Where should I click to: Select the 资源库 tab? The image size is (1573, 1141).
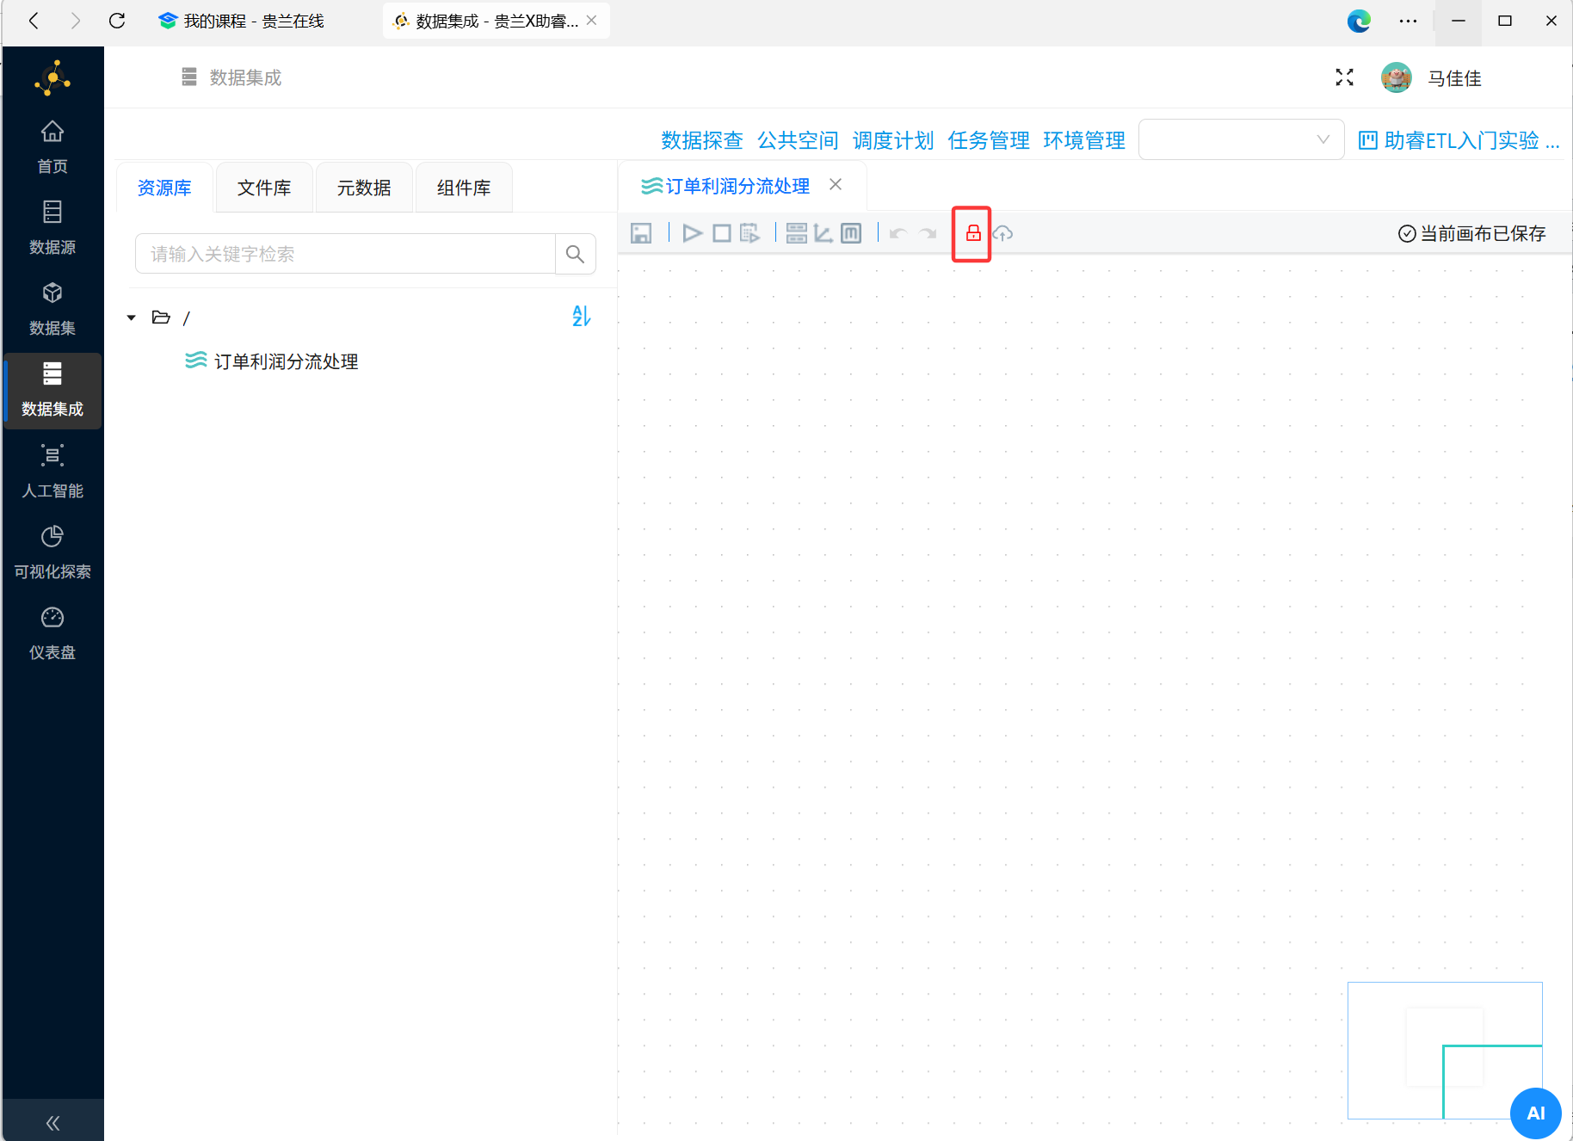[x=164, y=188]
